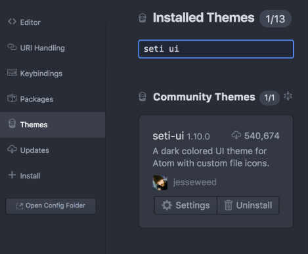Uninstall the seti-ui theme
The height and width of the screenshot is (254, 308).
pyautogui.click(x=248, y=205)
